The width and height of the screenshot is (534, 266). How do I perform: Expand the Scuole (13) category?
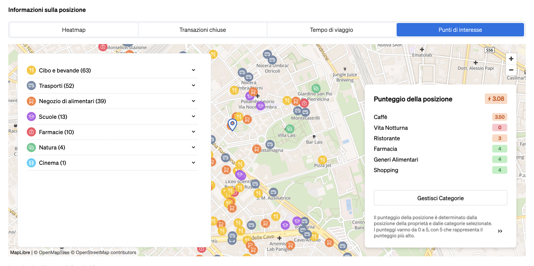coord(193,117)
